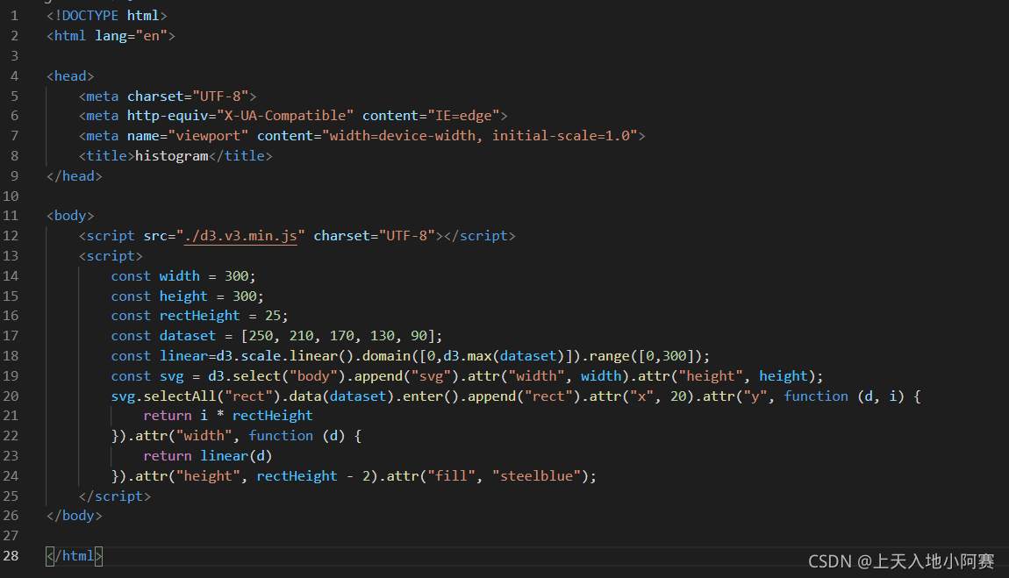The width and height of the screenshot is (1009, 578).
Task: Click line number 1 in the gutter
Action: [14, 16]
